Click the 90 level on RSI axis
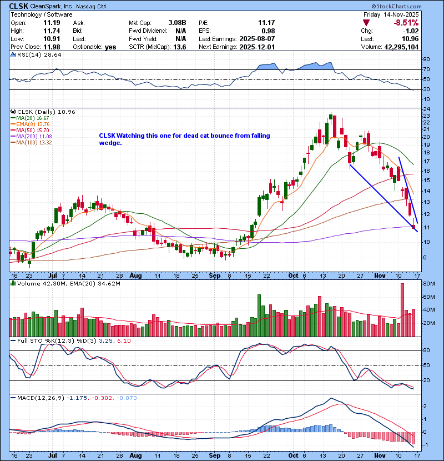Image resolution: width=444 pixels, height=461 pixels. coord(426,59)
